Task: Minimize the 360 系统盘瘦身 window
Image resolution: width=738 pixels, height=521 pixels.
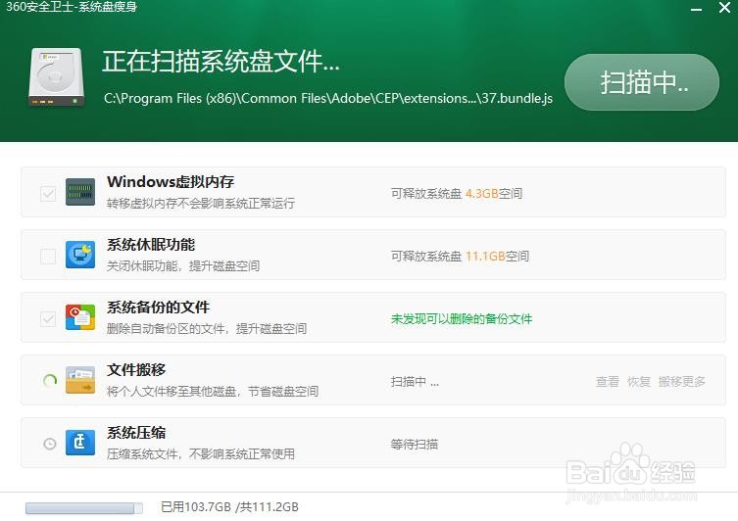Action: pos(697,9)
